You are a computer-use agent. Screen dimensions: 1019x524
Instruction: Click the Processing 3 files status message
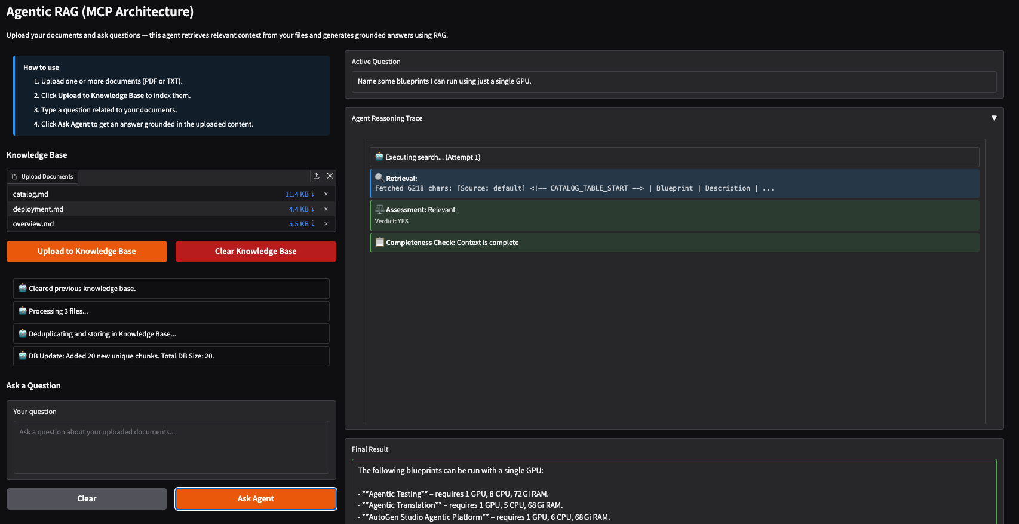171,311
